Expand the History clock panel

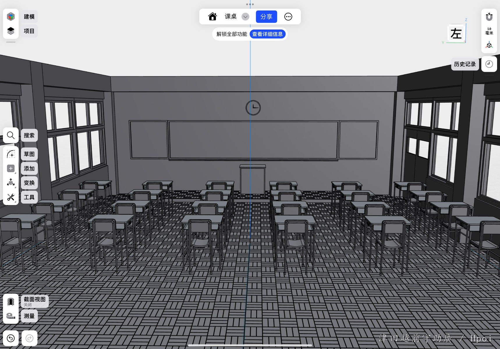point(489,64)
